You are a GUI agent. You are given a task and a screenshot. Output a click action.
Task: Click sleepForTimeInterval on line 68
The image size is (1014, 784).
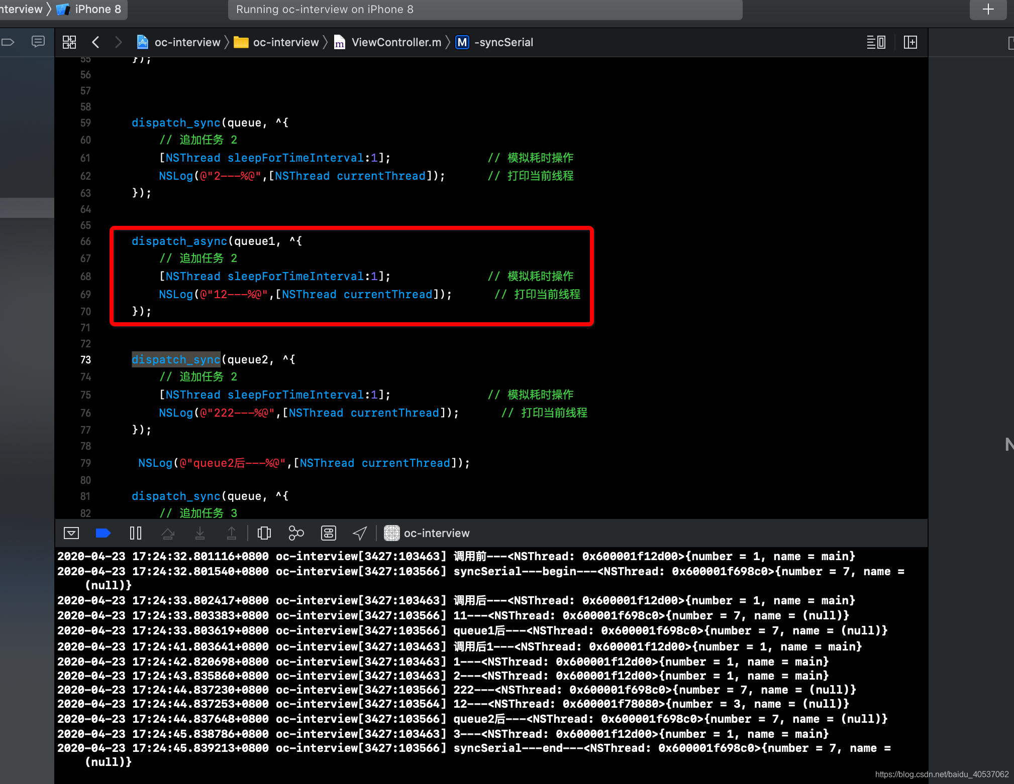tap(295, 277)
